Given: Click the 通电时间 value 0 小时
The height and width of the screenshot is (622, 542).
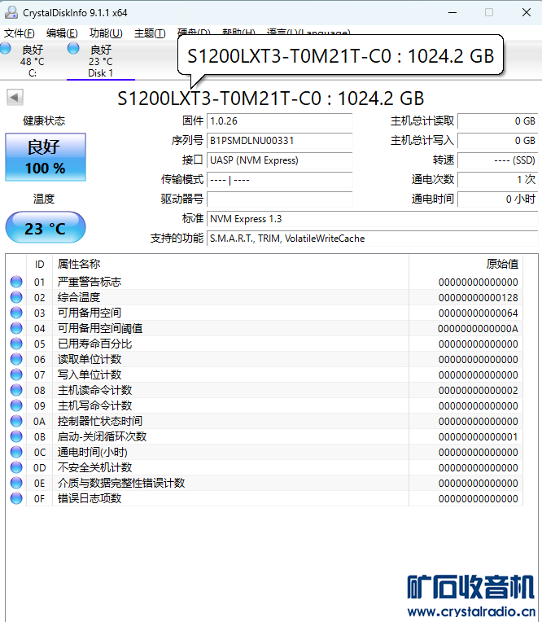Looking at the screenshot, I should [498, 199].
